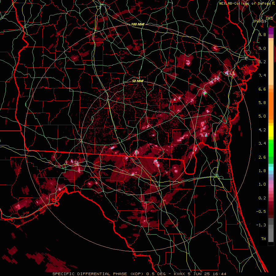Image resolution: width=276 pixels, height=276 pixels.
Task: Click the 5.0 scale value
Action: (262, 116)
